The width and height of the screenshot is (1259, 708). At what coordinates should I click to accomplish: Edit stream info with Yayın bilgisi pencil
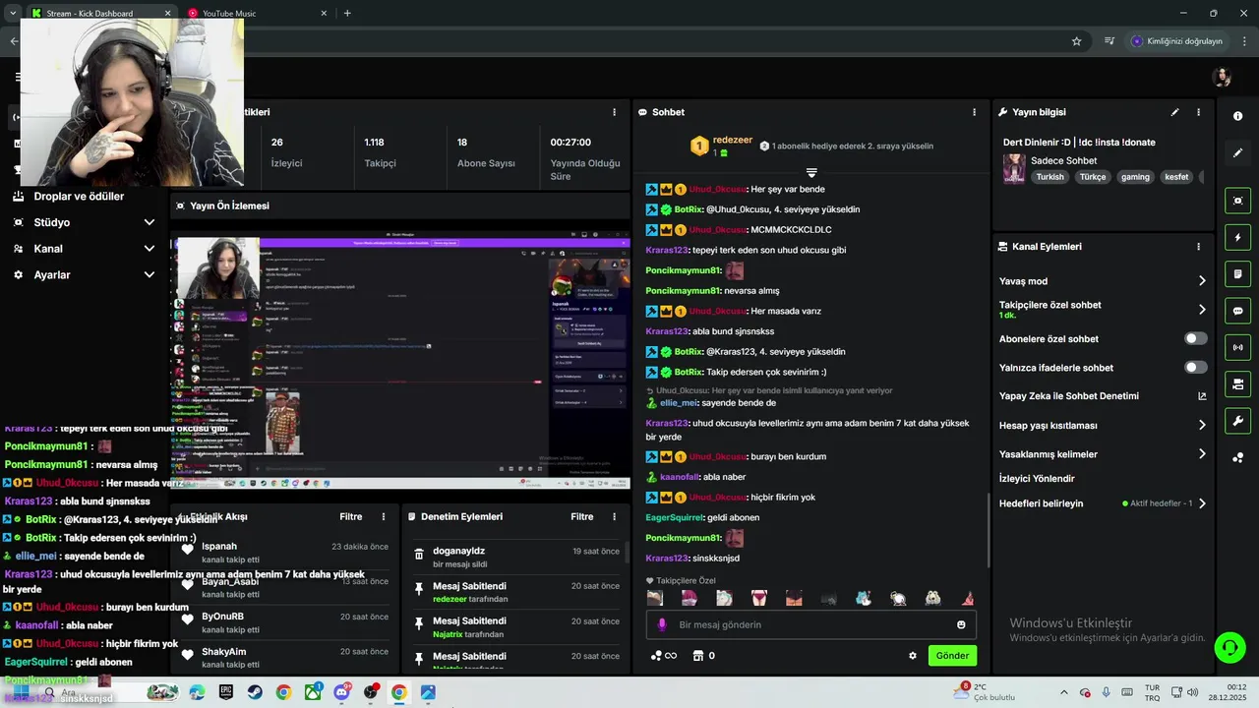pos(1174,112)
